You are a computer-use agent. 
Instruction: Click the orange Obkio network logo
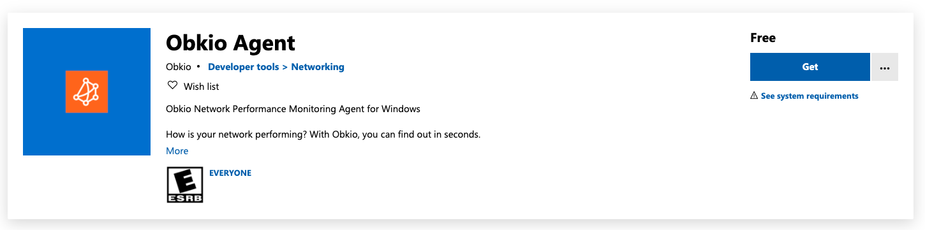tap(87, 92)
